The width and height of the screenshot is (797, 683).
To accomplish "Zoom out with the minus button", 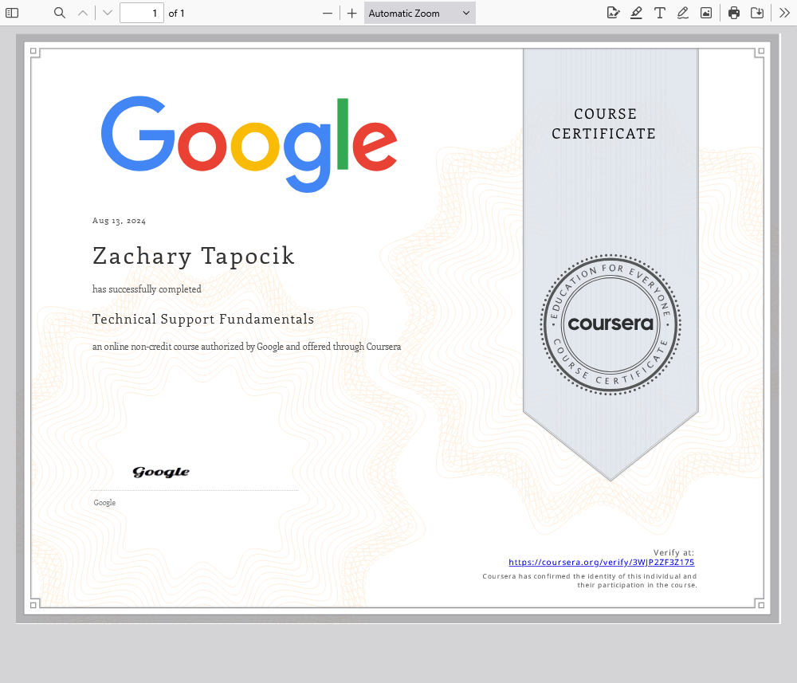I will (x=328, y=13).
